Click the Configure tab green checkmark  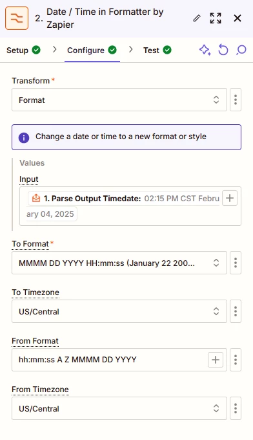112,50
